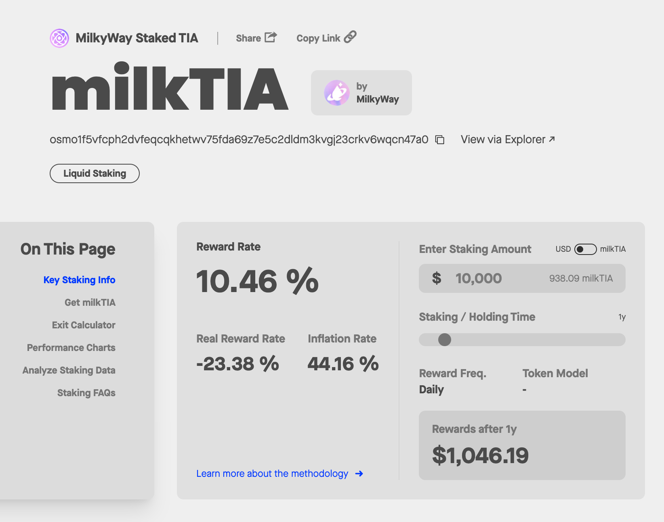Navigate to Staking FAQs section
Screen dimensions: 664x522
[x=86, y=393]
